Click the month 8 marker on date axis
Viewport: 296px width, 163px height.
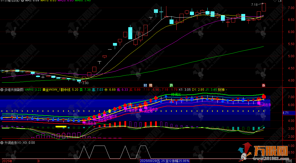(39, 161)
